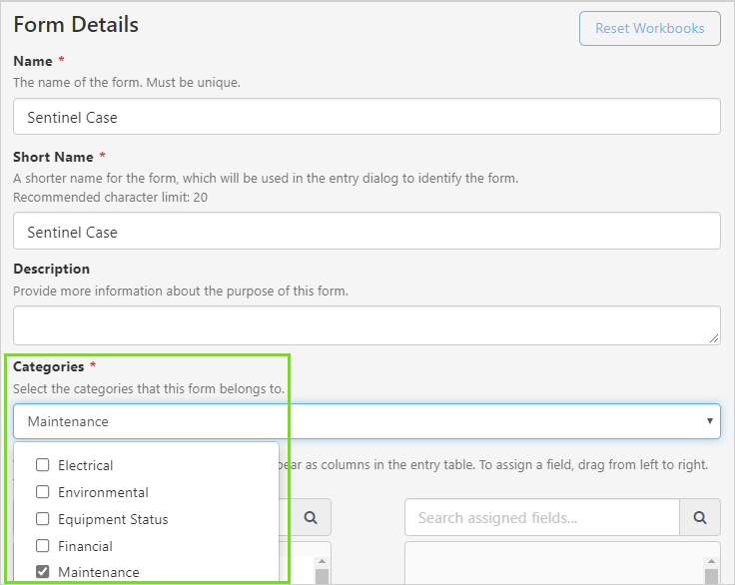Click the Search assigned fields input

pos(541,517)
